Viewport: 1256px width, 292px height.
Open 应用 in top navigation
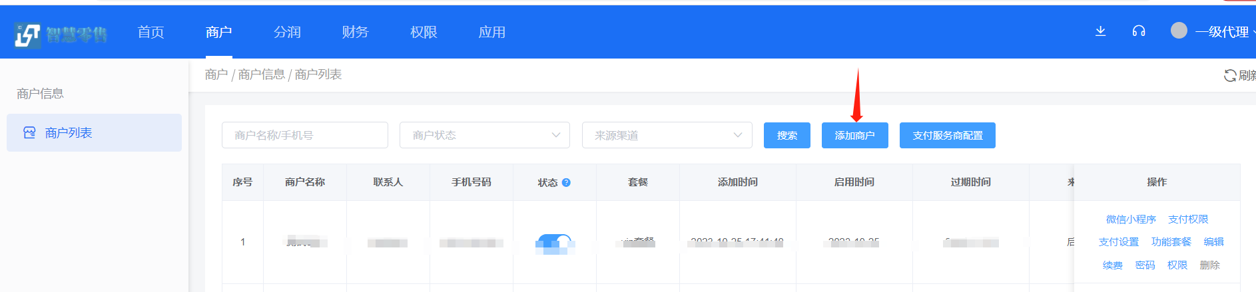[491, 32]
